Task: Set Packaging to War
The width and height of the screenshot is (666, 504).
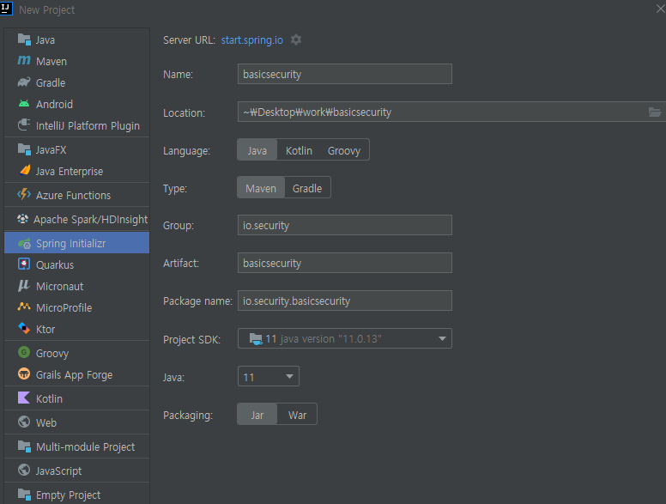Action: click(297, 415)
